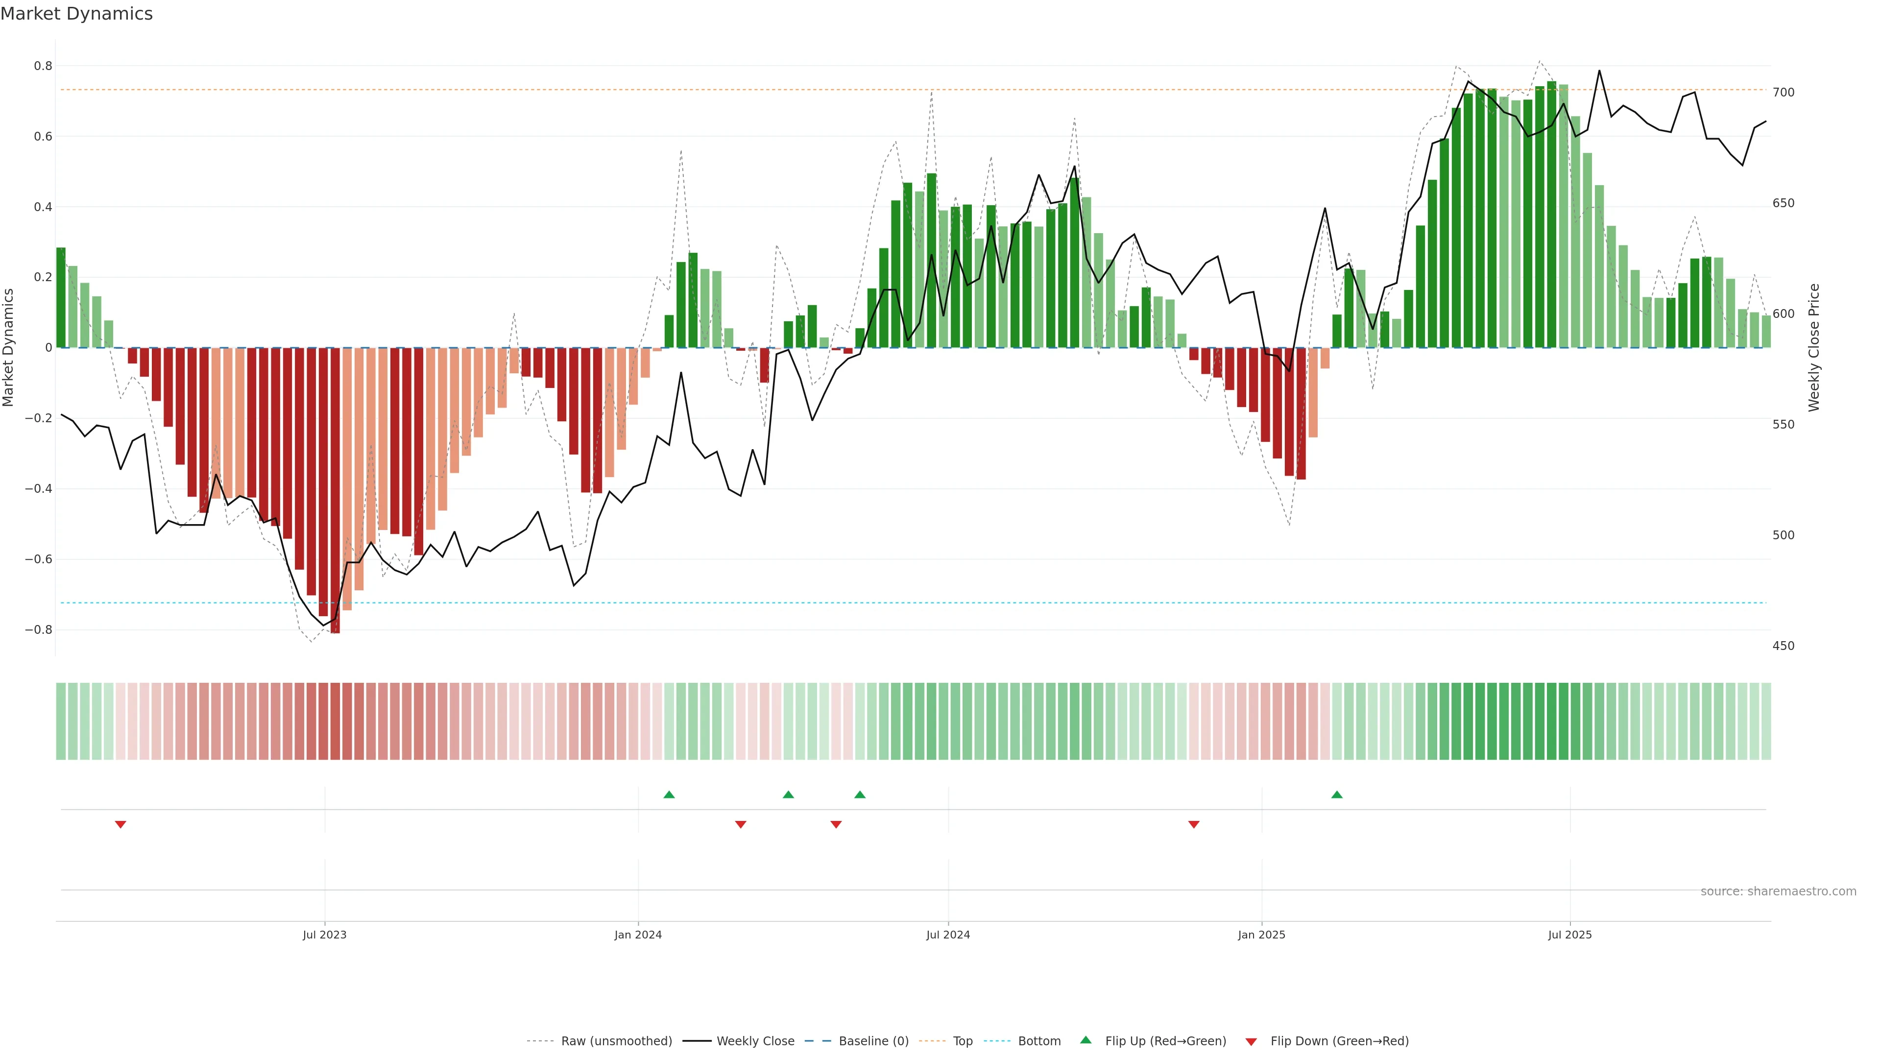Viewport: 1881px width, 1058px height.
Task: Click the Jan 2025 x-axis label
Action: point(1261,935)
